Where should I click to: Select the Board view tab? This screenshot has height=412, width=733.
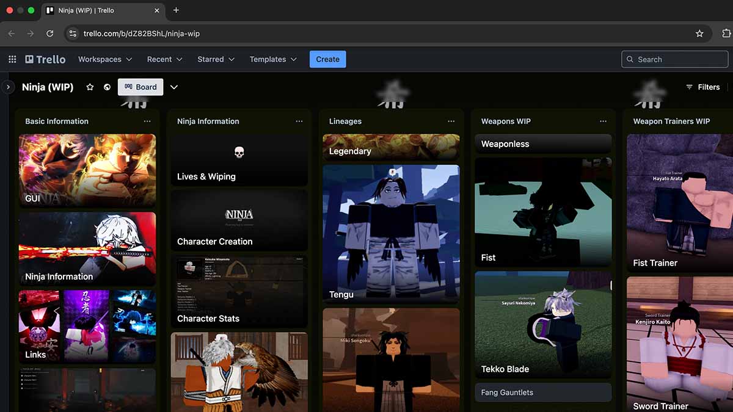140,87
